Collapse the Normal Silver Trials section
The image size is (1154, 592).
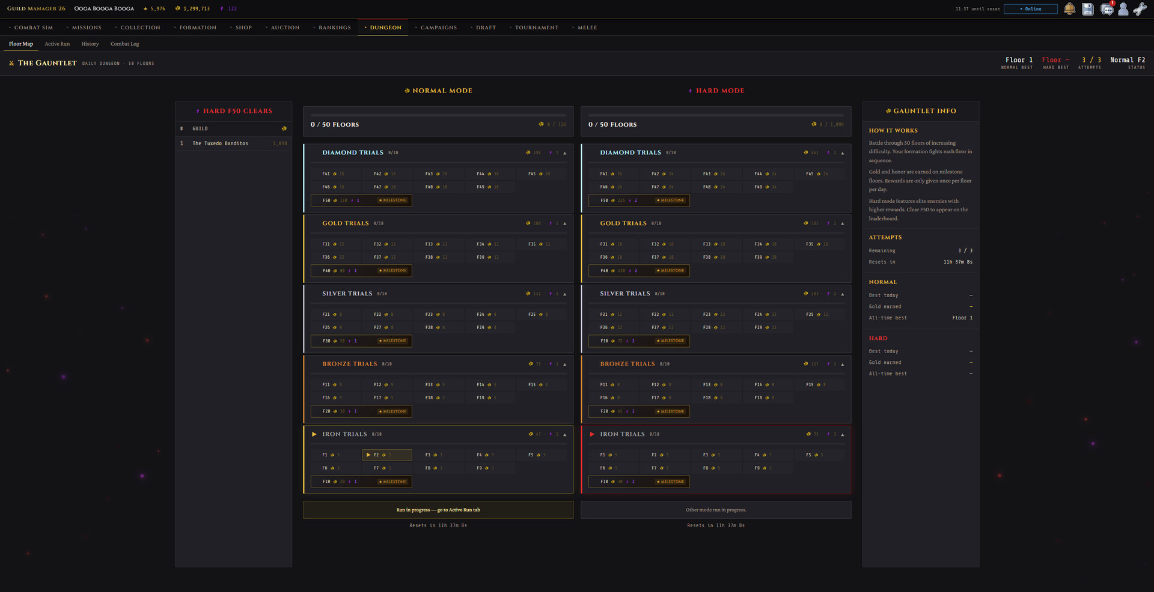pos(564,294)
